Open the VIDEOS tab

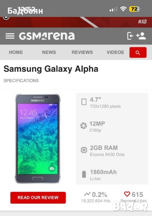click(115, 52)
